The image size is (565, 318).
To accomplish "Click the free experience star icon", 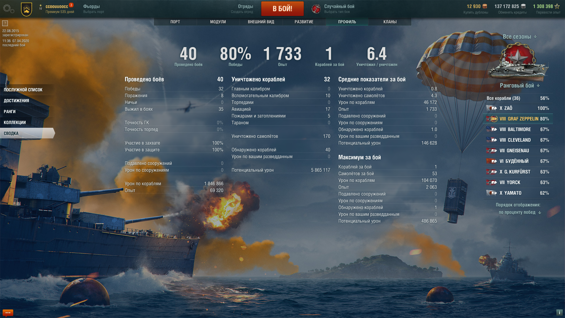I will 557,6.
